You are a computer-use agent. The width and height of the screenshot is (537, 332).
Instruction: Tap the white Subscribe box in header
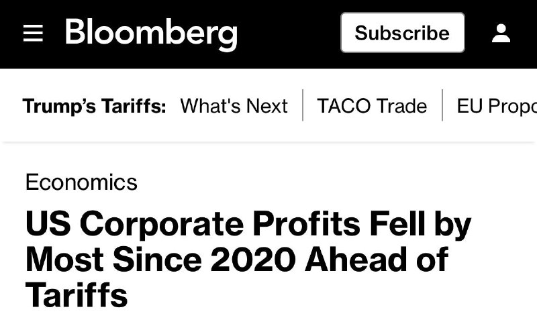pos(402,33)
